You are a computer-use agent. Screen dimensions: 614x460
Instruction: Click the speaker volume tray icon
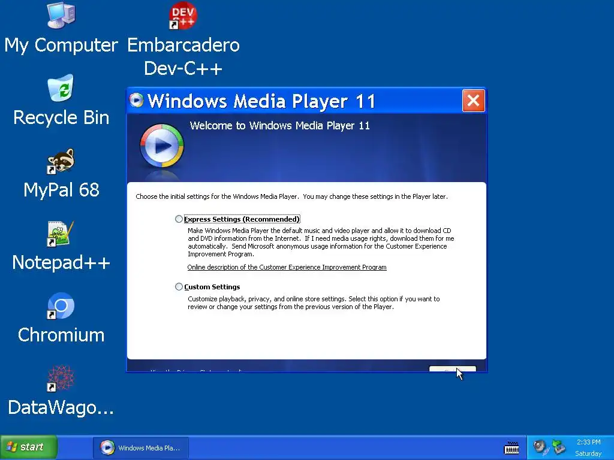pos(540,447)
